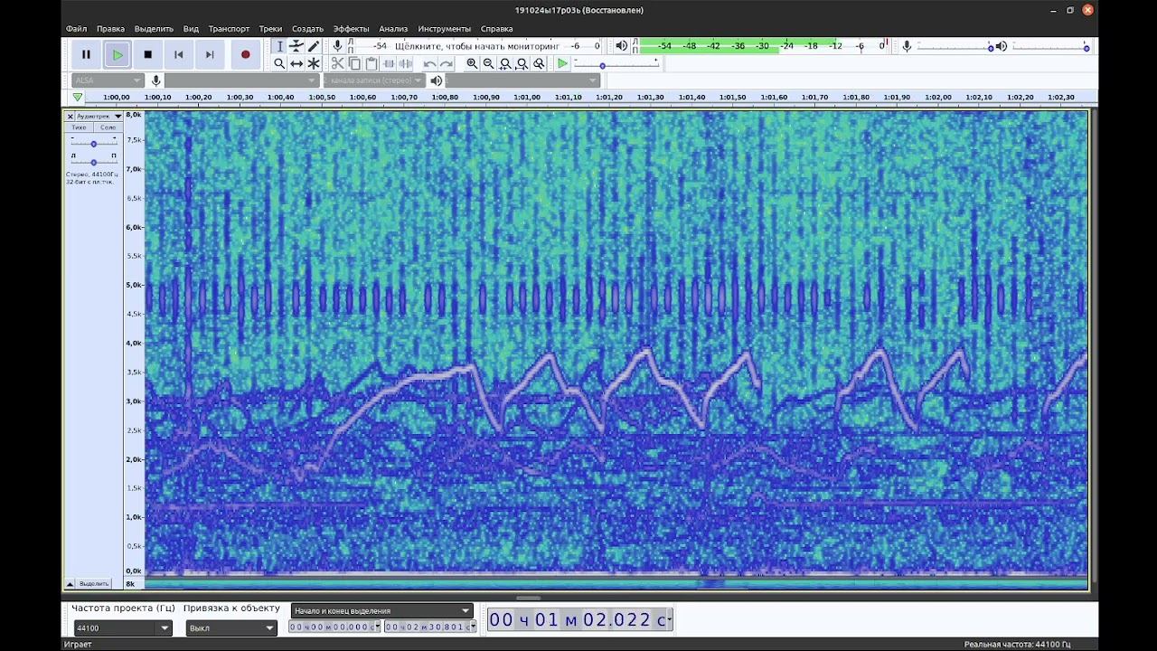Click the Trim audio icon
This screenshot has height=651, width=1157.
(x=389, y=63)
